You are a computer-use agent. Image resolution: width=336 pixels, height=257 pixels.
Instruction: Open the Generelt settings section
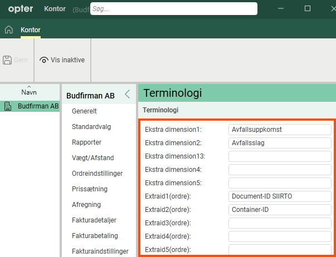tap(85, 111)
